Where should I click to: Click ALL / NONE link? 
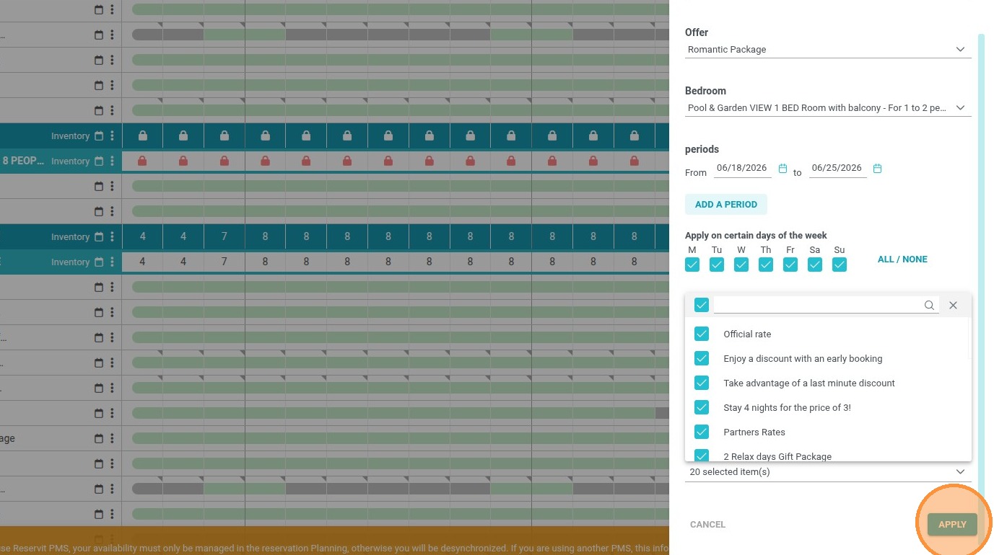pos(902,259)
